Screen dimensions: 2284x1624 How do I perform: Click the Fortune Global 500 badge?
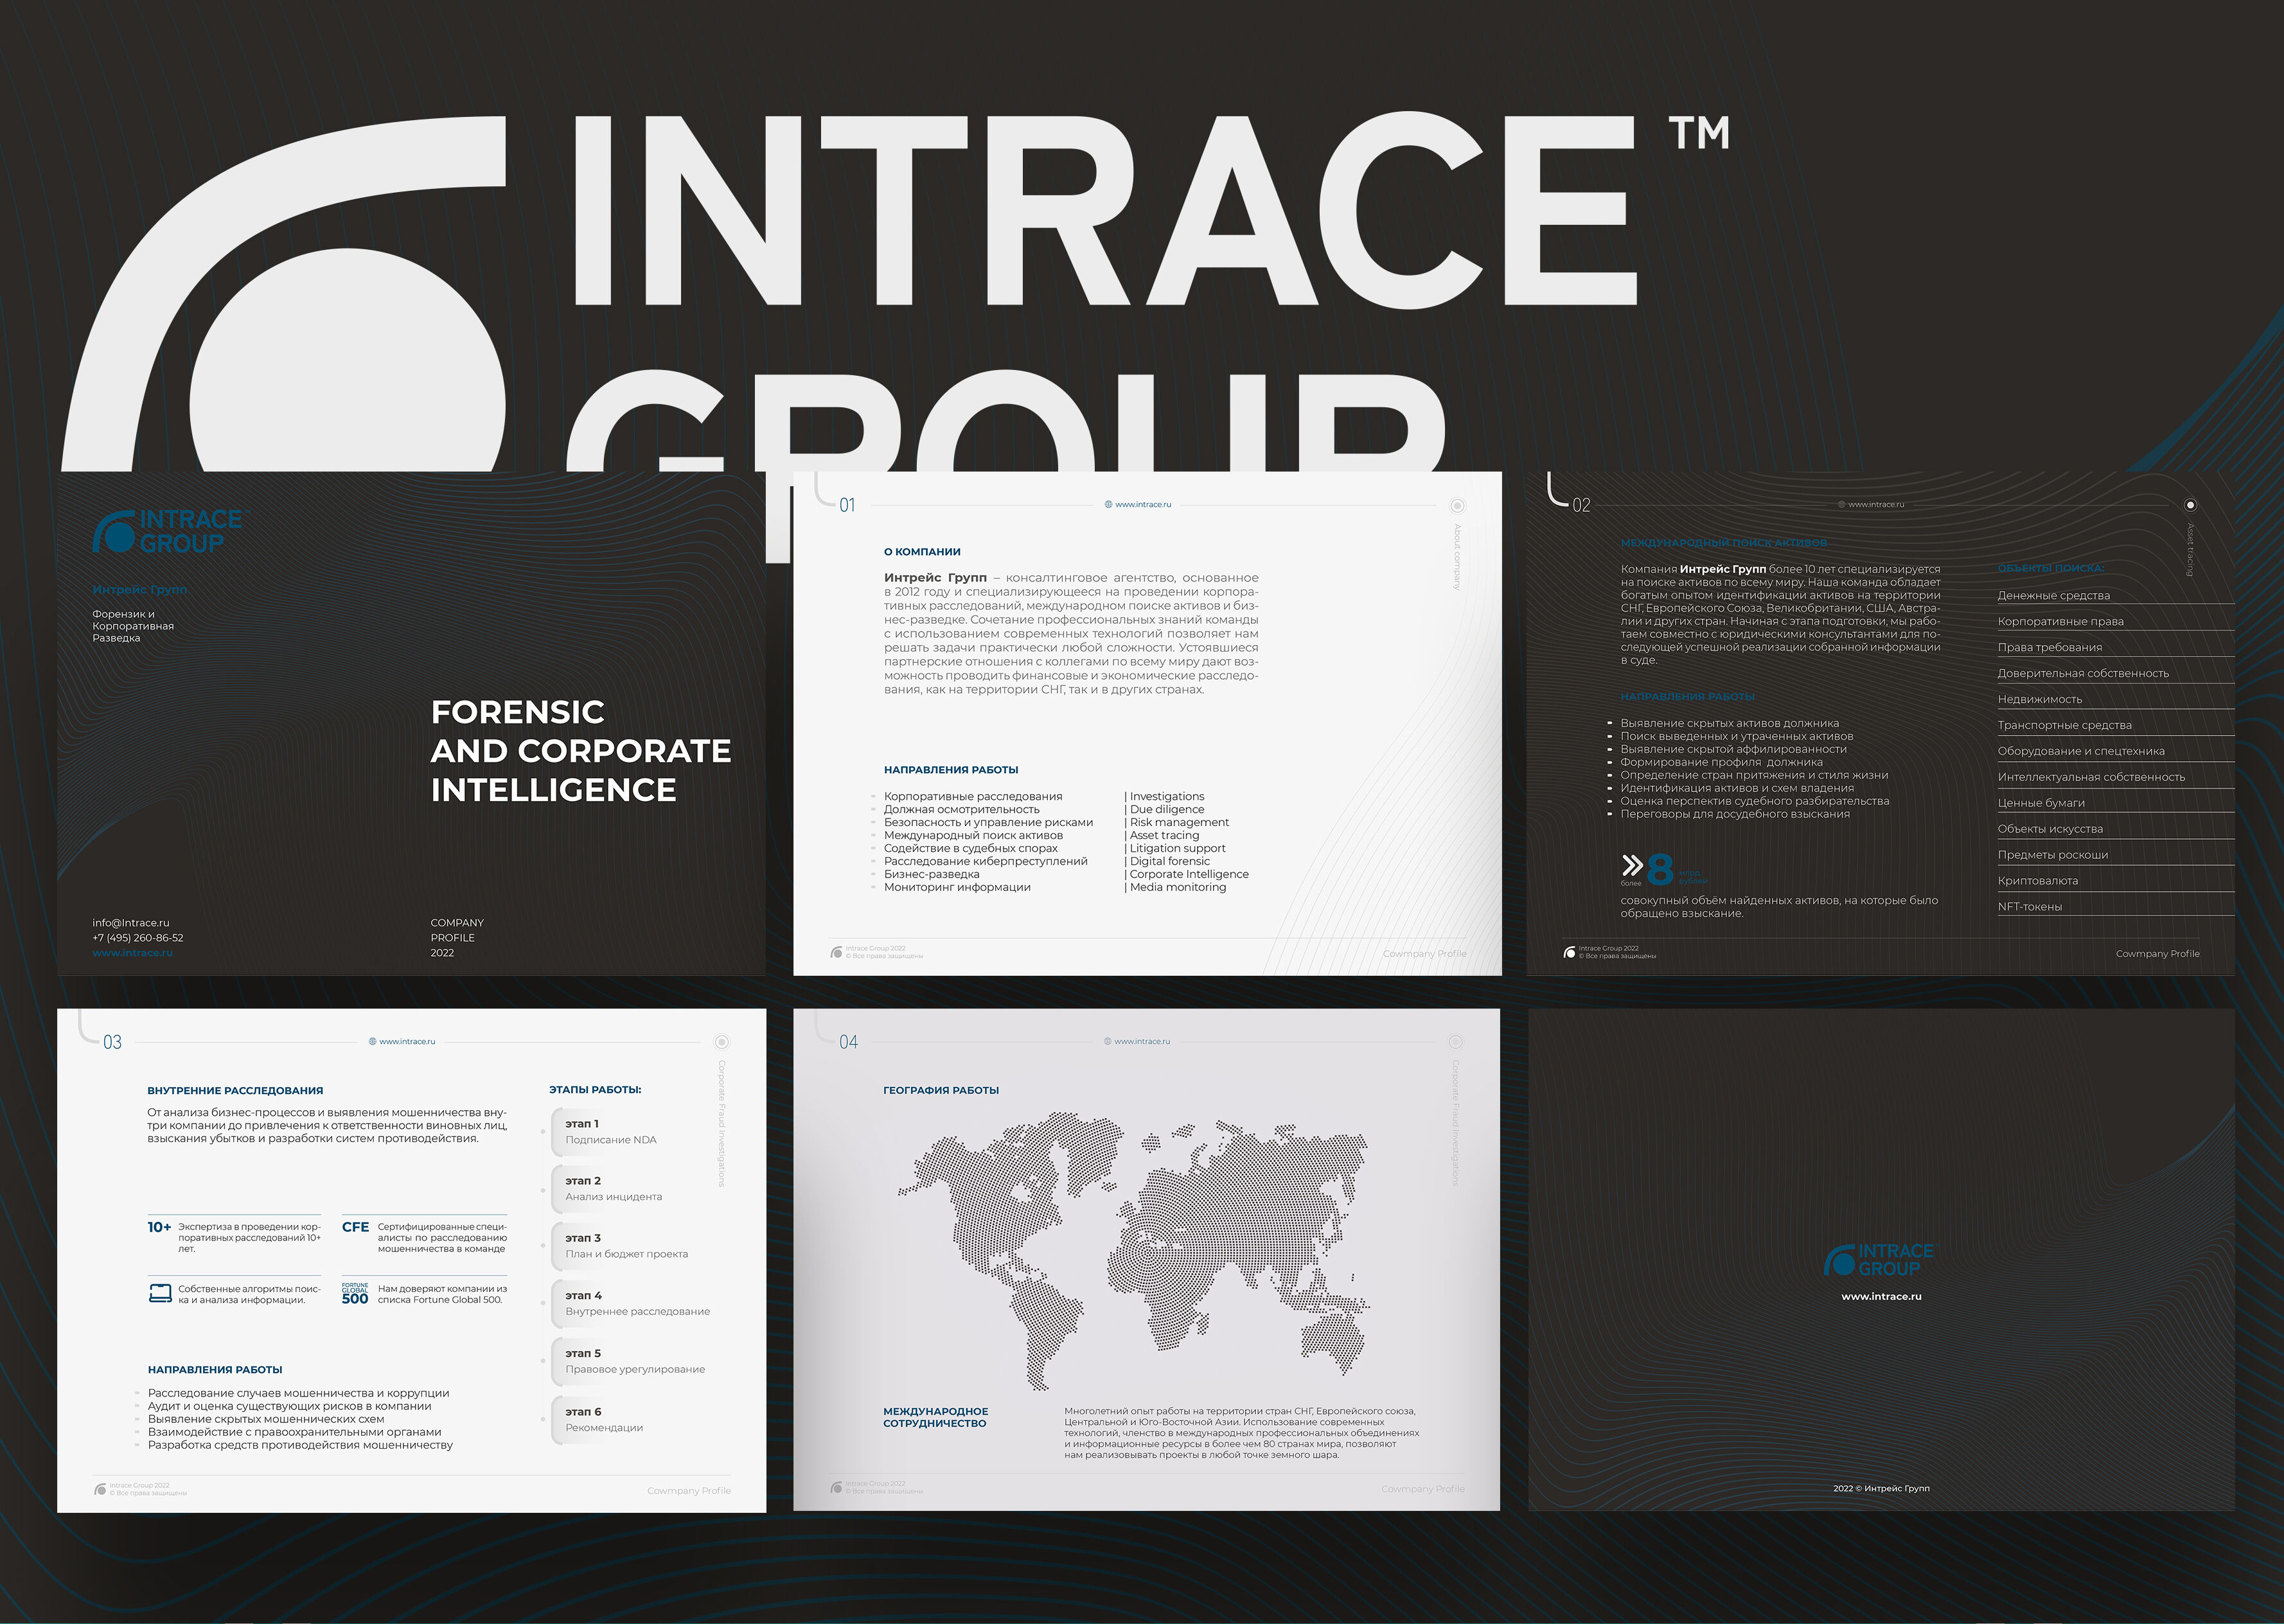pos(355,1293)
